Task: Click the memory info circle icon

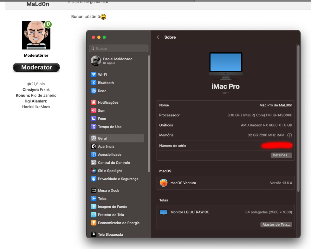Action: coord(289,135)
